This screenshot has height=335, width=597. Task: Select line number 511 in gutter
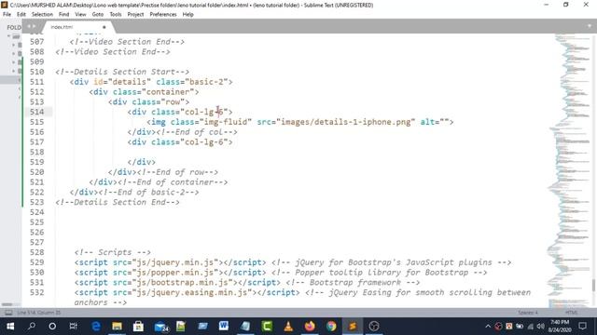tap(37, 82)
